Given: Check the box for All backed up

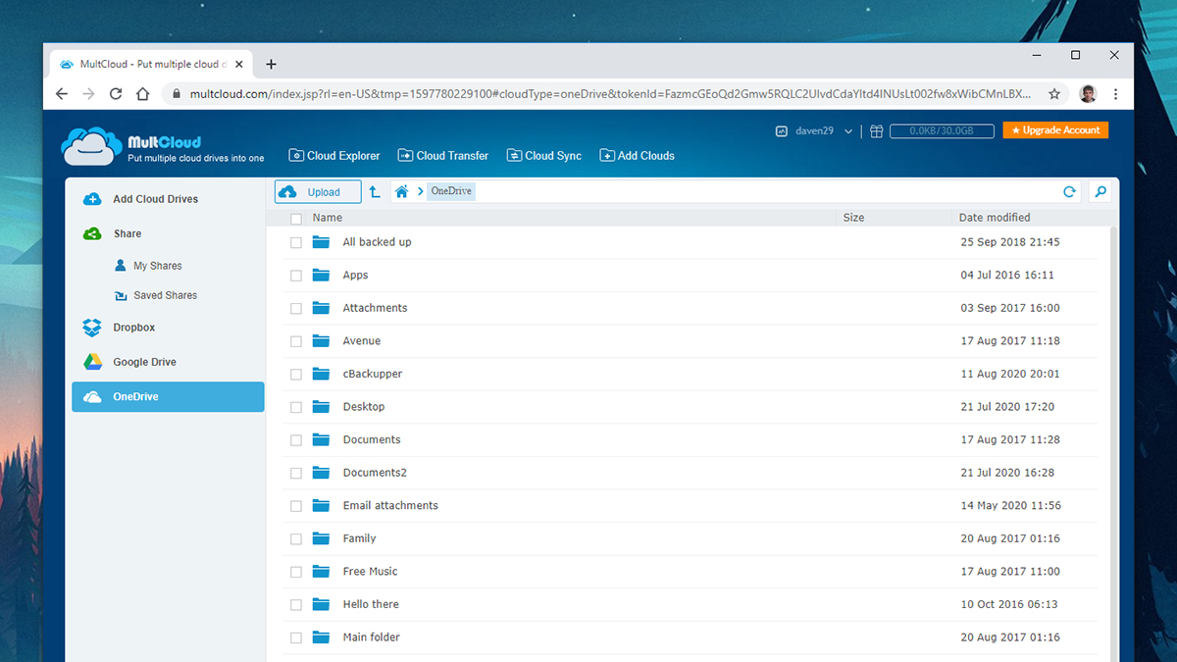Looking at the screenshot, I should pos(296,242).
